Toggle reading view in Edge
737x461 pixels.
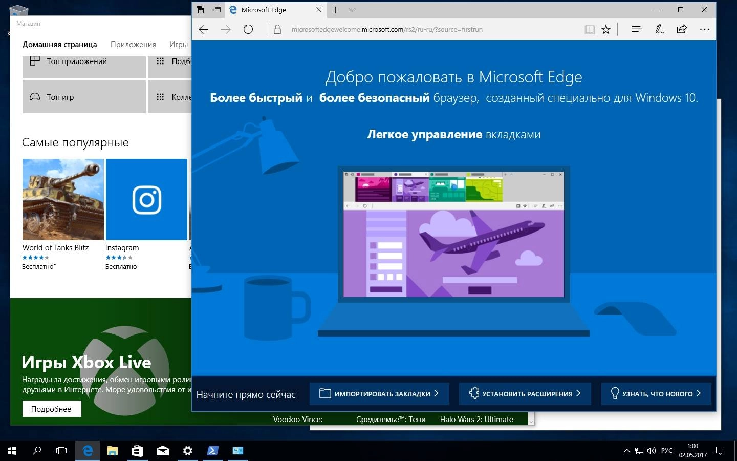590,29
